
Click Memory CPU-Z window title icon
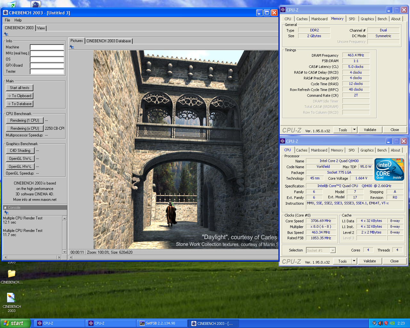point(283,10)
